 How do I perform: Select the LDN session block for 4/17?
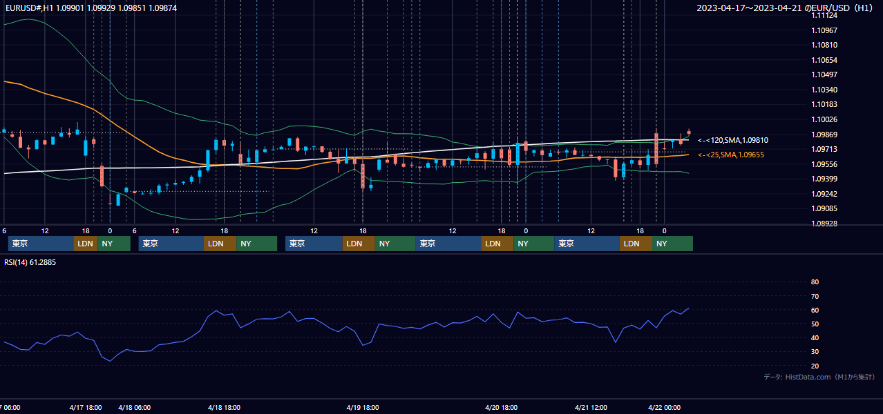click(x=85, y=244)
